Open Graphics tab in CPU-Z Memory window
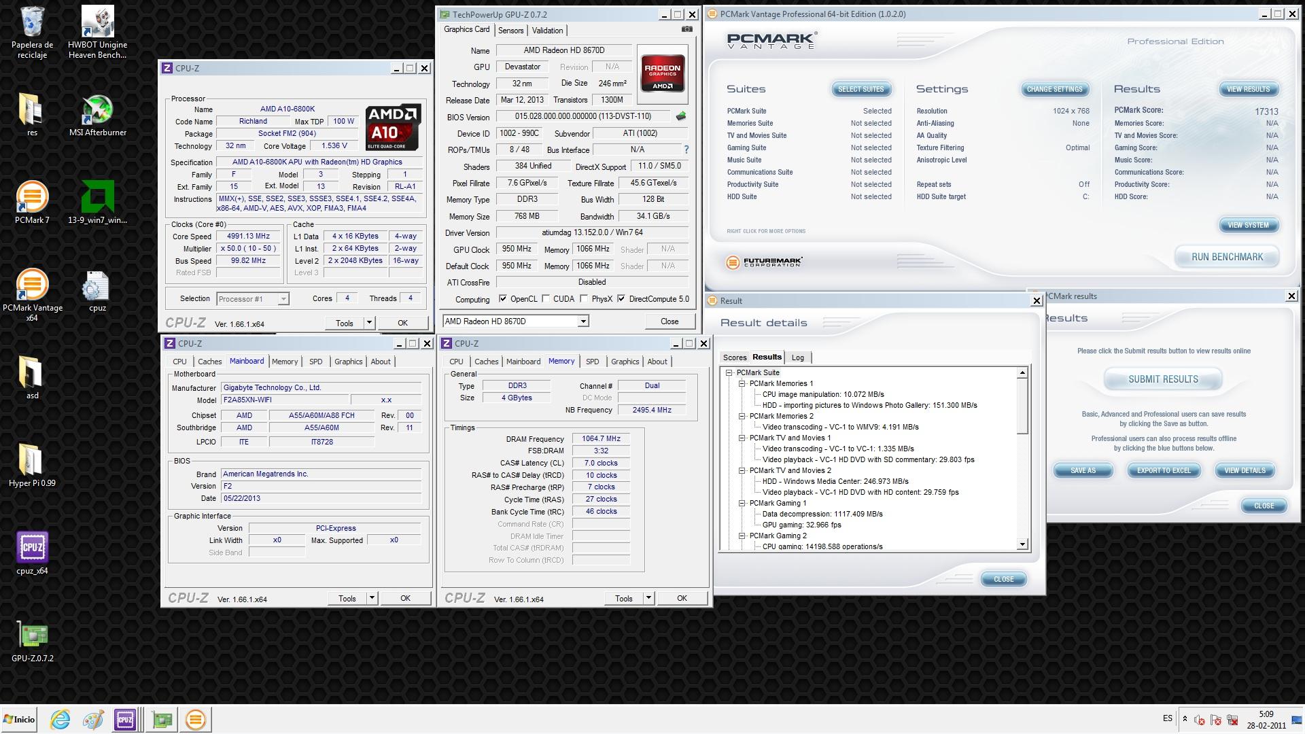The width and height of the screenshot is (1305, 734). (x=625, y=362)
